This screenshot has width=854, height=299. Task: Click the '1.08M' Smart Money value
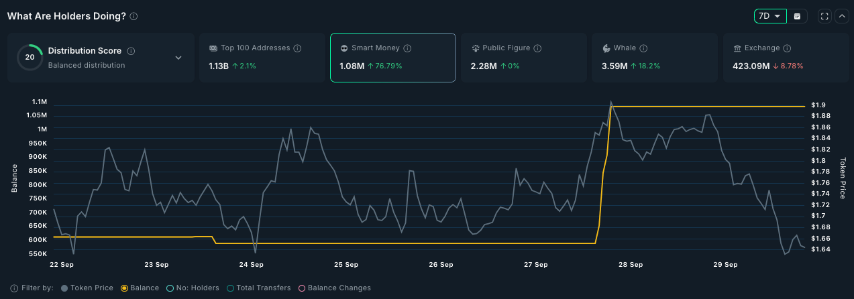[x=352, y=66]
